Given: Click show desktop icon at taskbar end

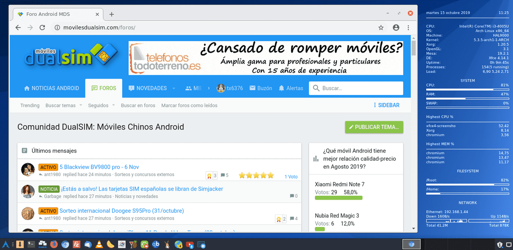Looking at the screenshot, I should (x=509, y=244).
